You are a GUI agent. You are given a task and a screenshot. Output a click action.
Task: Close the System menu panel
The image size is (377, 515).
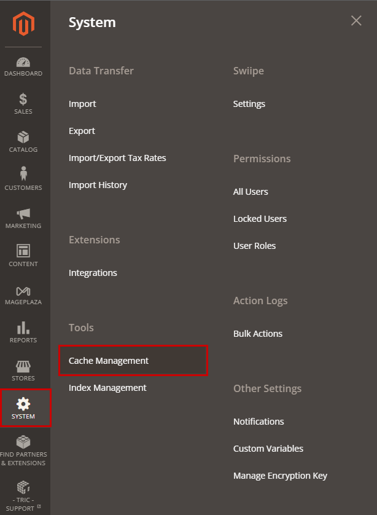click(356, 20)
